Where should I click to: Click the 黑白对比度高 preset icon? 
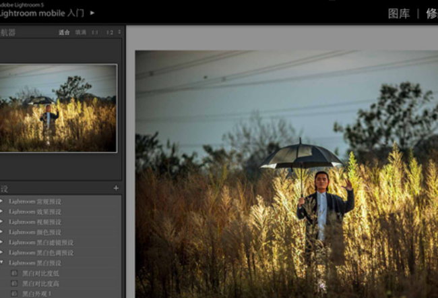[14, 284]
